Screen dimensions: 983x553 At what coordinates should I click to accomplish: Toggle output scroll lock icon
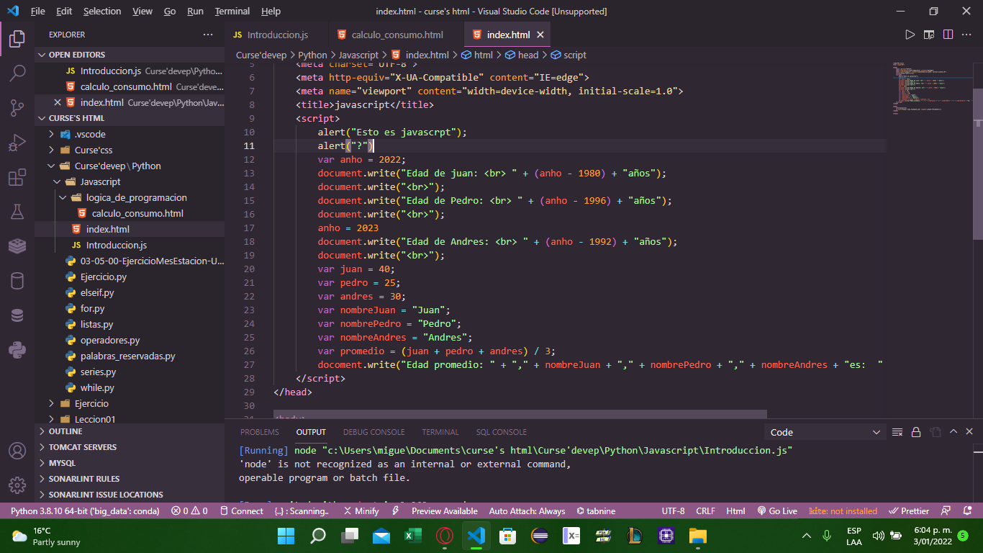916,432
